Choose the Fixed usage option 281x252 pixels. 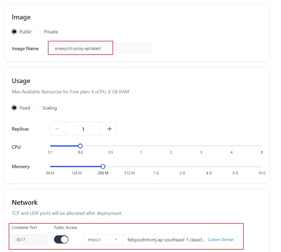click(14, 108)
